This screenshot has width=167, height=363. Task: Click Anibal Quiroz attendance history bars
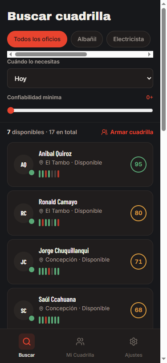coord(49,174)
